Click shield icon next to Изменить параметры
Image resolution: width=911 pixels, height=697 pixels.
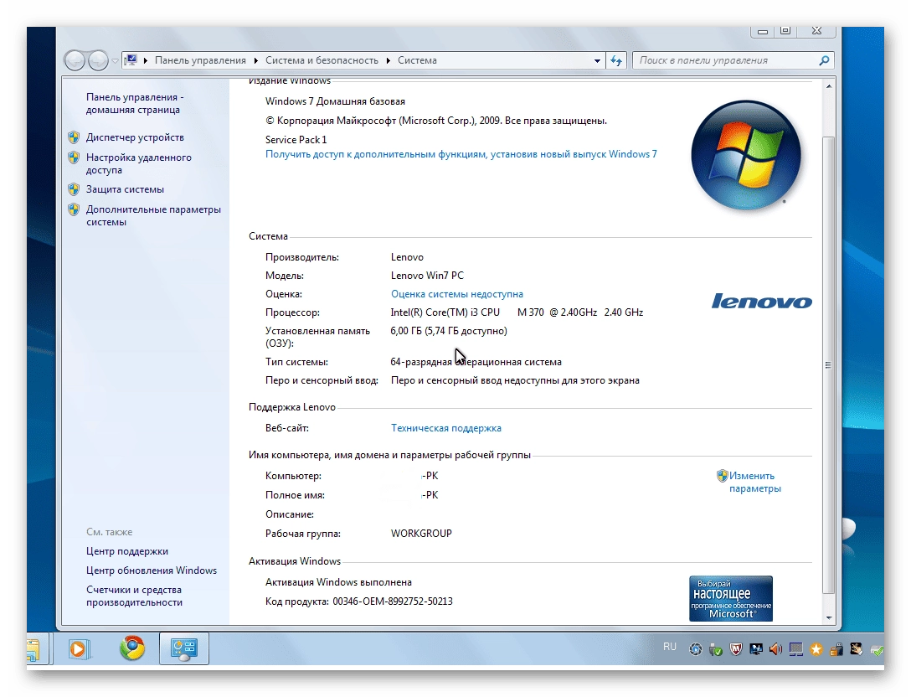722,476
